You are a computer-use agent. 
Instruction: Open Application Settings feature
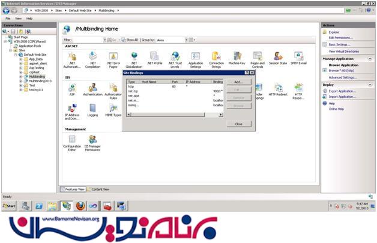[x=196, y=60]
